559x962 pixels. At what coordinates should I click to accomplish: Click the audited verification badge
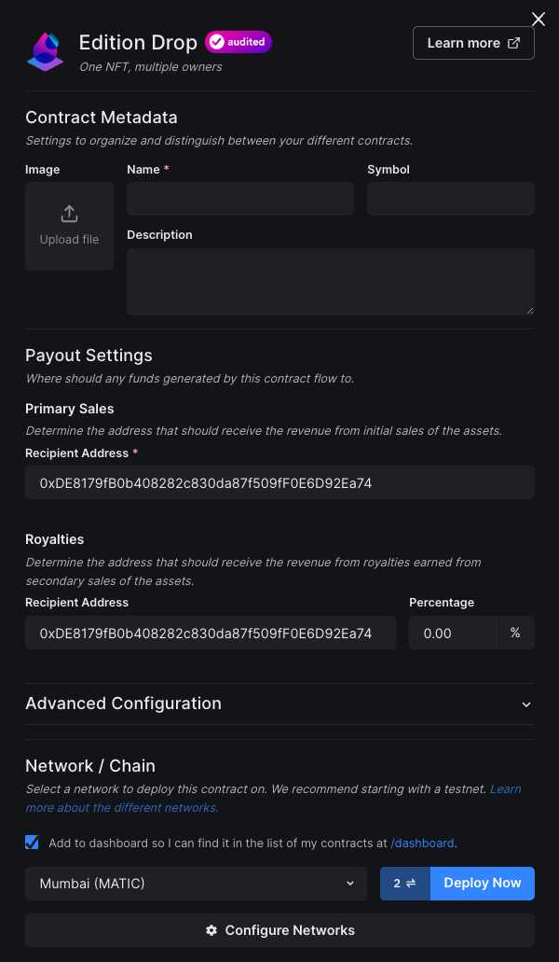pos(238,42)
